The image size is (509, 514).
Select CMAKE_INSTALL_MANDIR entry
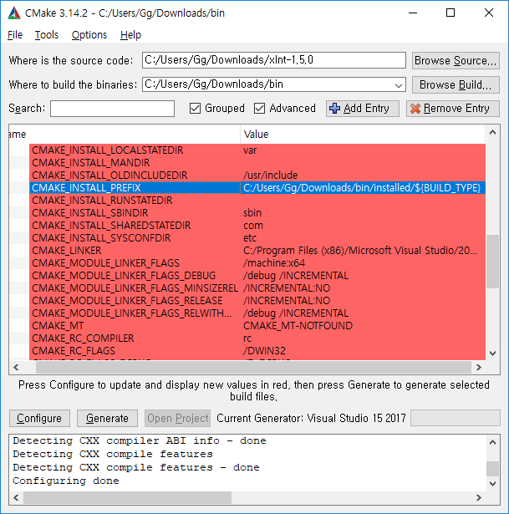point(91,163)
